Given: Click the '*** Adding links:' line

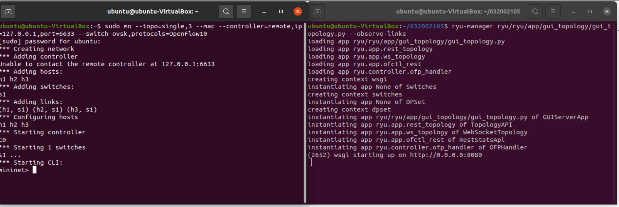Looking at the screenshot, I should (x=31, y=102).
